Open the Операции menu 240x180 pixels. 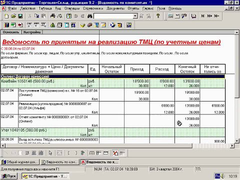pyautogui.click(x=72, y=8)
